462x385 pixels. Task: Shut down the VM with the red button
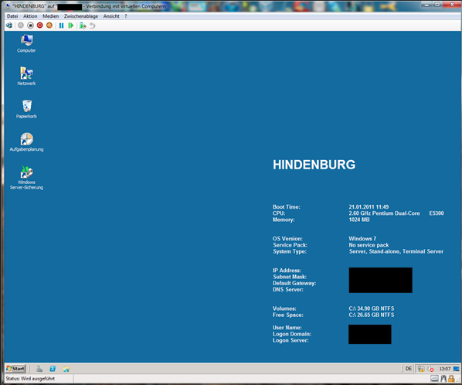[x=39, y=26]
